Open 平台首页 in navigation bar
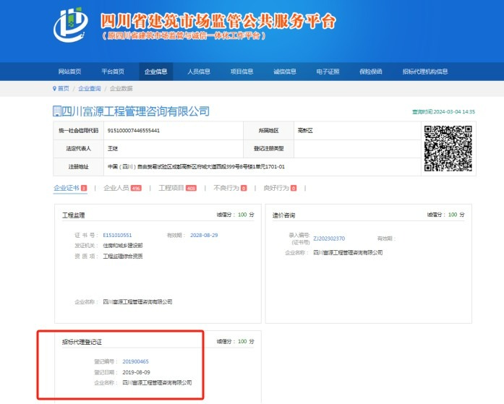Viewport: 504px width, 404px height. (x=113, y=72)
